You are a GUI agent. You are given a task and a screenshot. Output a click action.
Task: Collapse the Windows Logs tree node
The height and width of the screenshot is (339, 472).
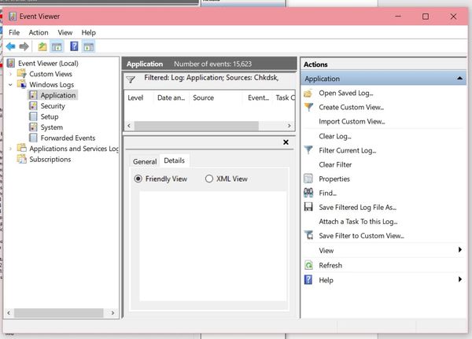[10, 85]
